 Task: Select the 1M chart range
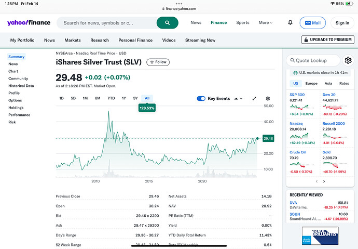coord(85,98)
